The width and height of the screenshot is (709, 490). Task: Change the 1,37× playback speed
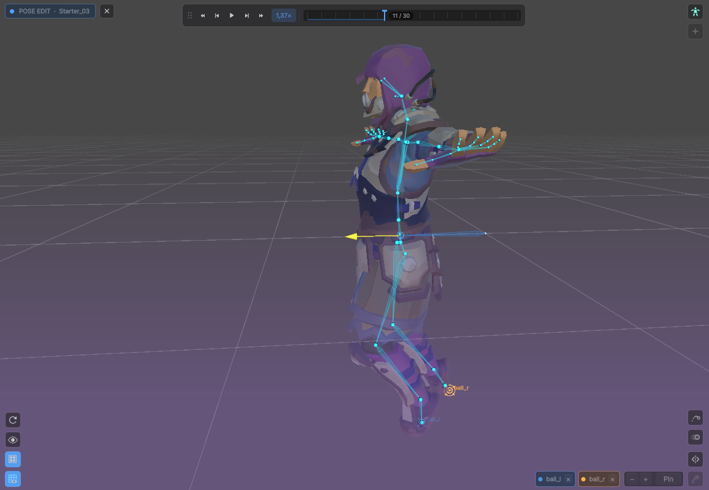(283, 15)
